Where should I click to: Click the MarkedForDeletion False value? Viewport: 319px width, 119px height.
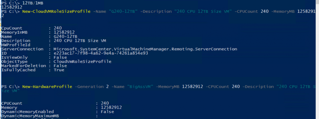(x=60, y=66)
